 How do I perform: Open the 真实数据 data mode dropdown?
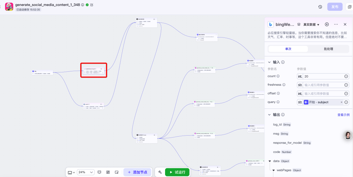311,24
